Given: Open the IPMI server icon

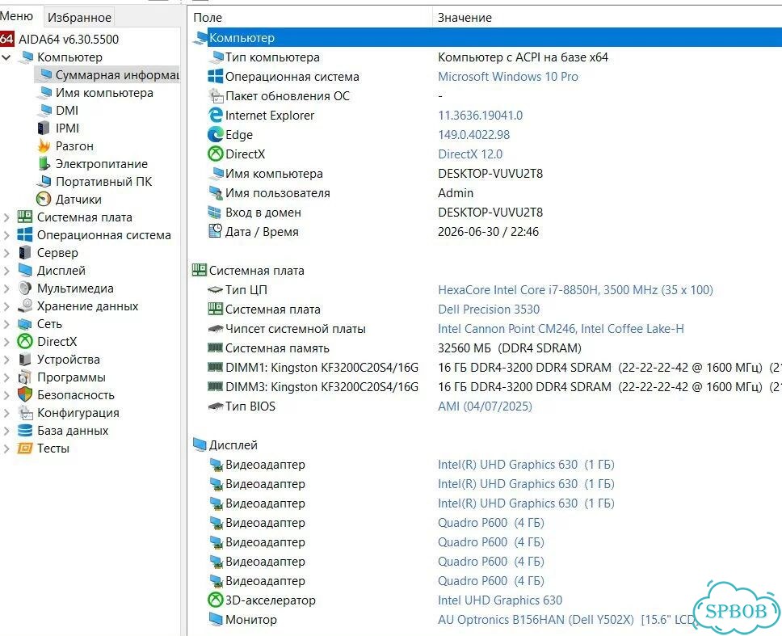Looking at the screenshot, I should click(44, 128).
